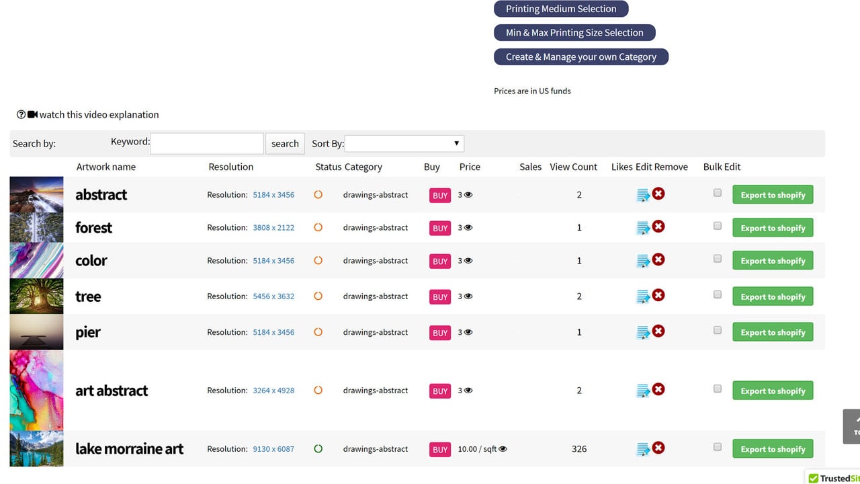Click the status circle icon for forest
This screenshot has height=484, width=860.
[x=318, y=227]
